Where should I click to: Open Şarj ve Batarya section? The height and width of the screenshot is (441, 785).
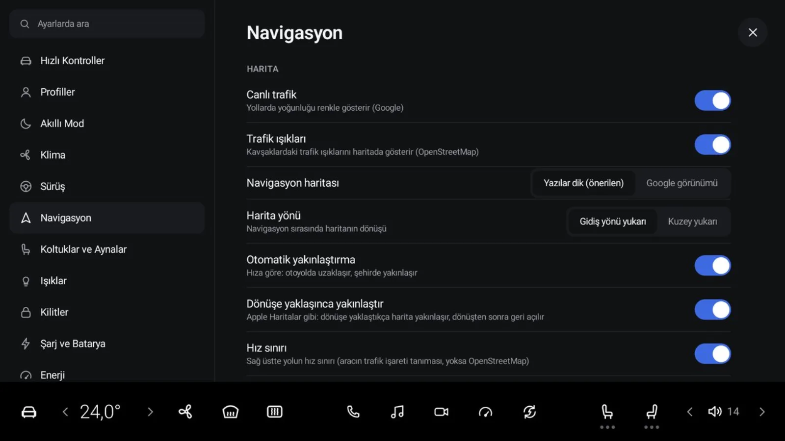107,343
